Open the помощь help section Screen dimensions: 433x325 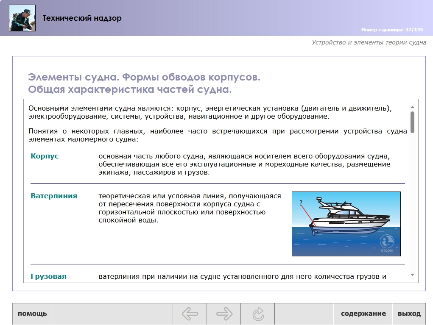[x=32, y=314]
